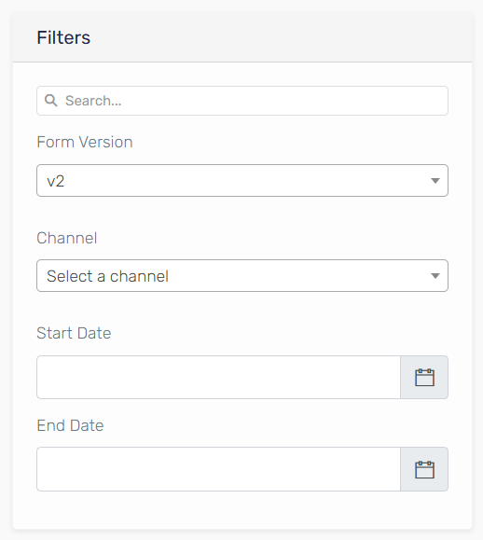Click the Channel field label
This screenshot has width=483, height=540.
(x=67, y=238)
